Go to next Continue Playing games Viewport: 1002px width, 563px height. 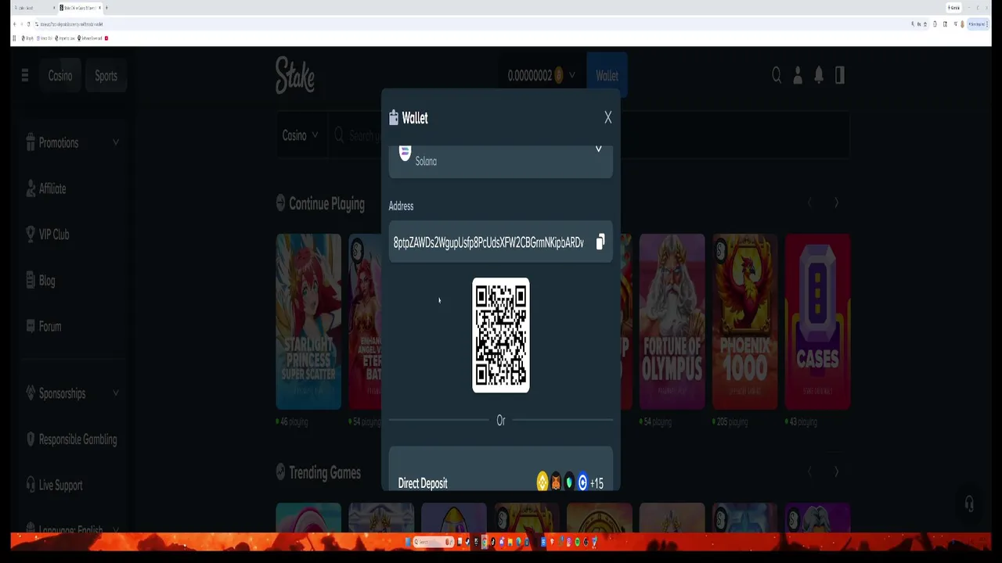836,203
